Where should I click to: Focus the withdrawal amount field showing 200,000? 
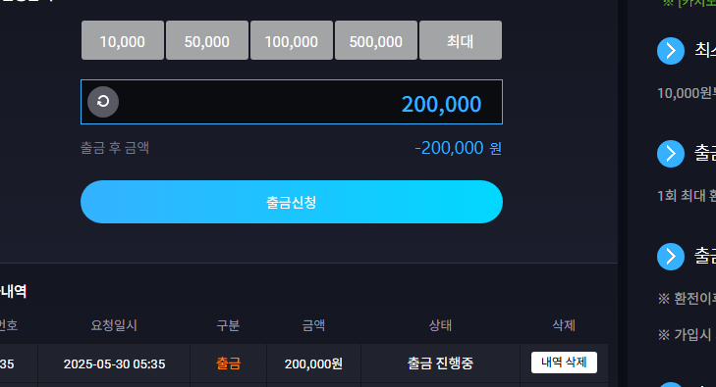point(292,102)
